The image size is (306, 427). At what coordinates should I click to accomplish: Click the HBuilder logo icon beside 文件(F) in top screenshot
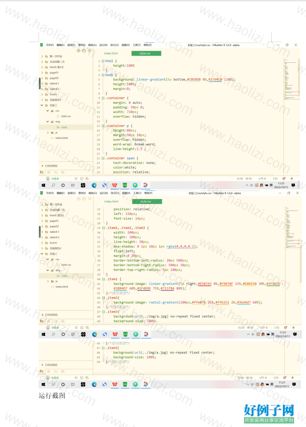pos(41,45)
